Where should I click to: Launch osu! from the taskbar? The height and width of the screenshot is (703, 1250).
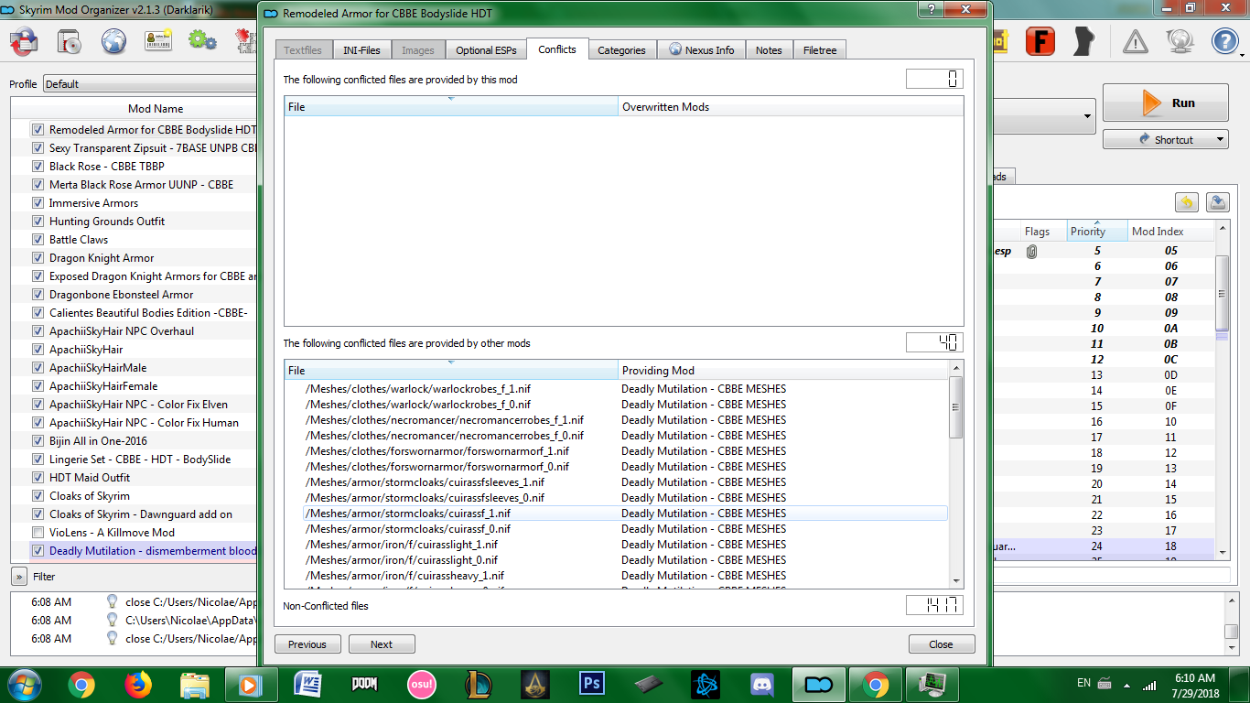[x=421, y=684]
